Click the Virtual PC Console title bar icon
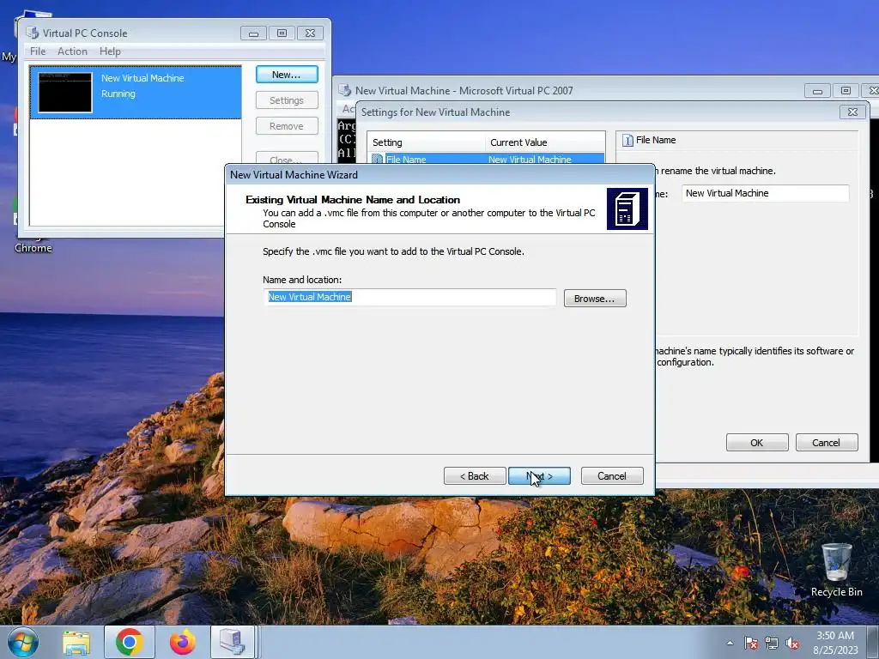 click(33, 33)
